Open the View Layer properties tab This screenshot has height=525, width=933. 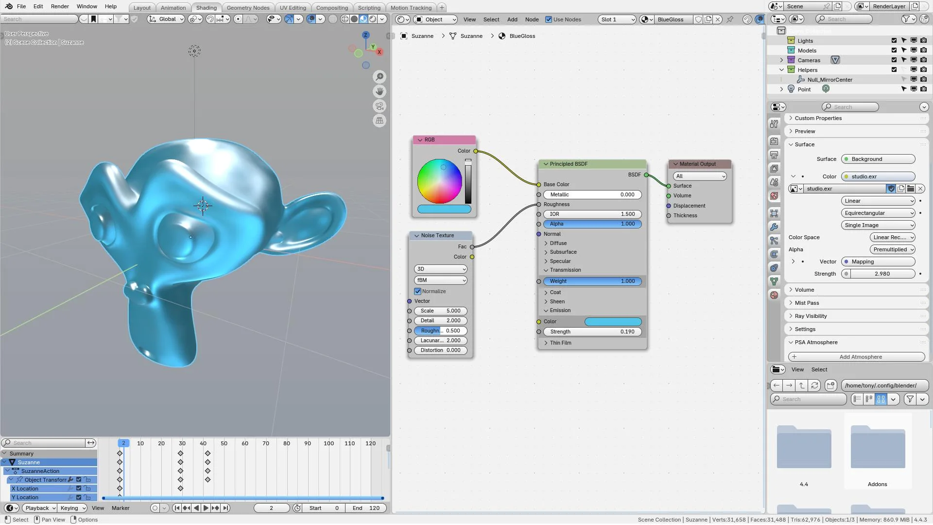[774, 168]
